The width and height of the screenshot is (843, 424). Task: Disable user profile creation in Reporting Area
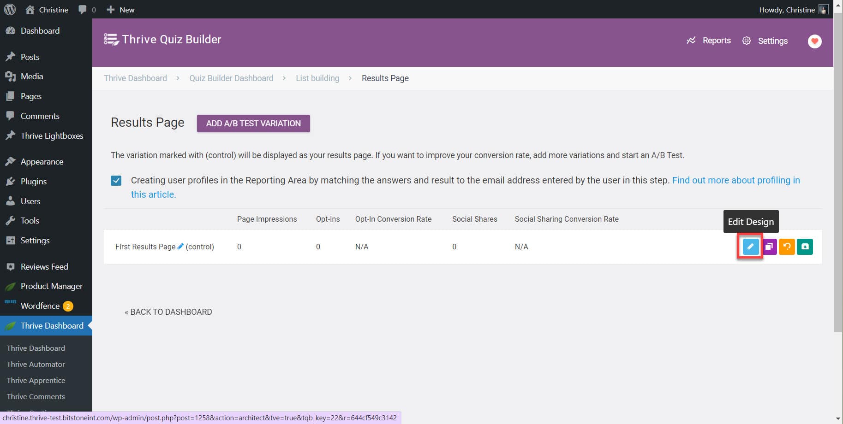(x=116, y=180)
